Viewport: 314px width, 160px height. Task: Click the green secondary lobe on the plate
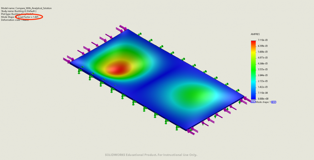pyautogui.click(x=192, y=93)
